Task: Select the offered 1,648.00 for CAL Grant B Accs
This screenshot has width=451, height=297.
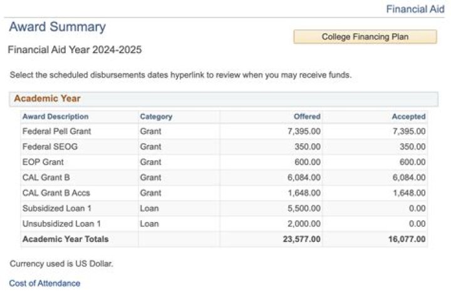Action: (304, 193)
